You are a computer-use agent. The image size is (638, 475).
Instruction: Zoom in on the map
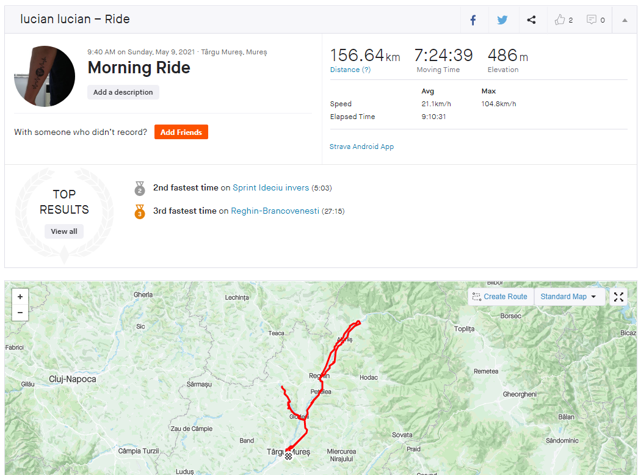[20, 297]
